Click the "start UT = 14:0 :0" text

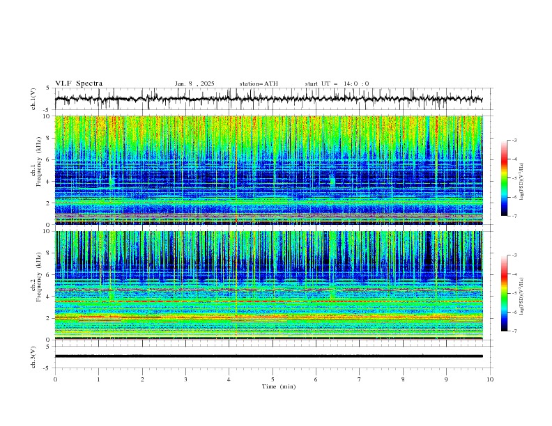pos(337,84)
